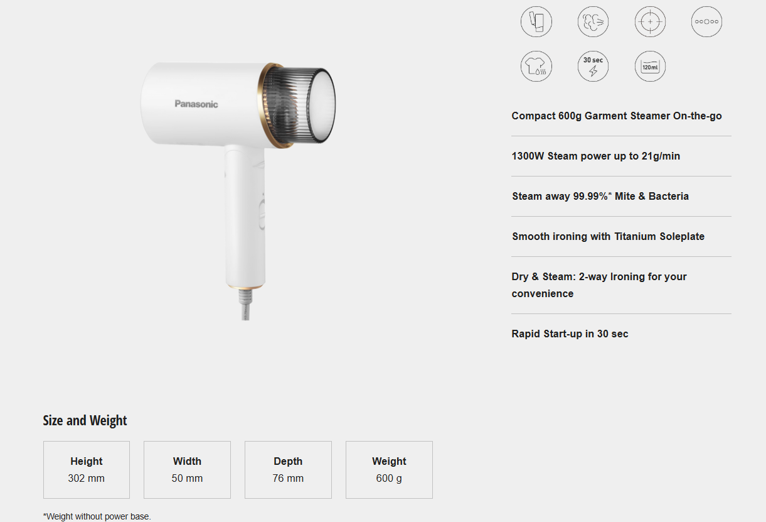Image resolution: width=766 pixels, height=522 pixels.
Task: Select the Rapid Start-up in 30 sec line
Action: pos(570,334)
